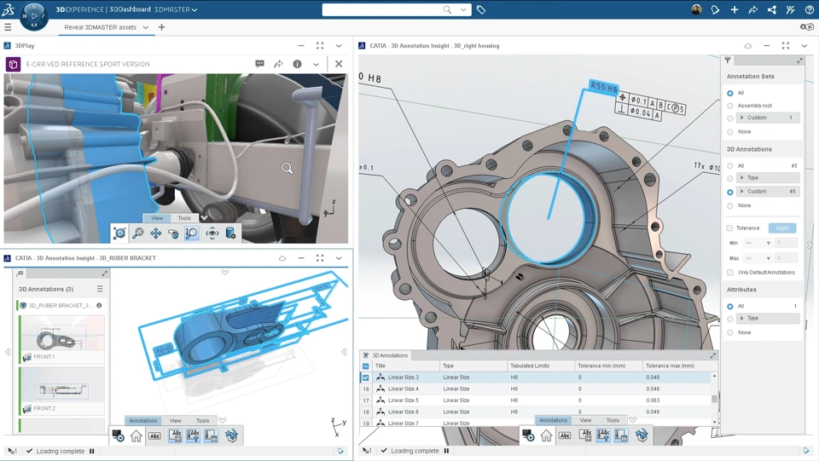This screenshot has width=819, height=461.
Task: Click the pan tool in 3DPlay toolbar
Action: click(x=156, y=233)
